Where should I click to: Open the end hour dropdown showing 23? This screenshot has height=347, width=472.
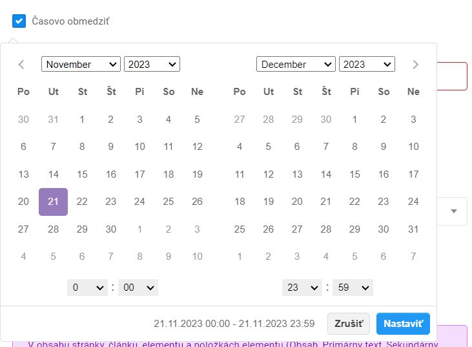pos(302,288)
